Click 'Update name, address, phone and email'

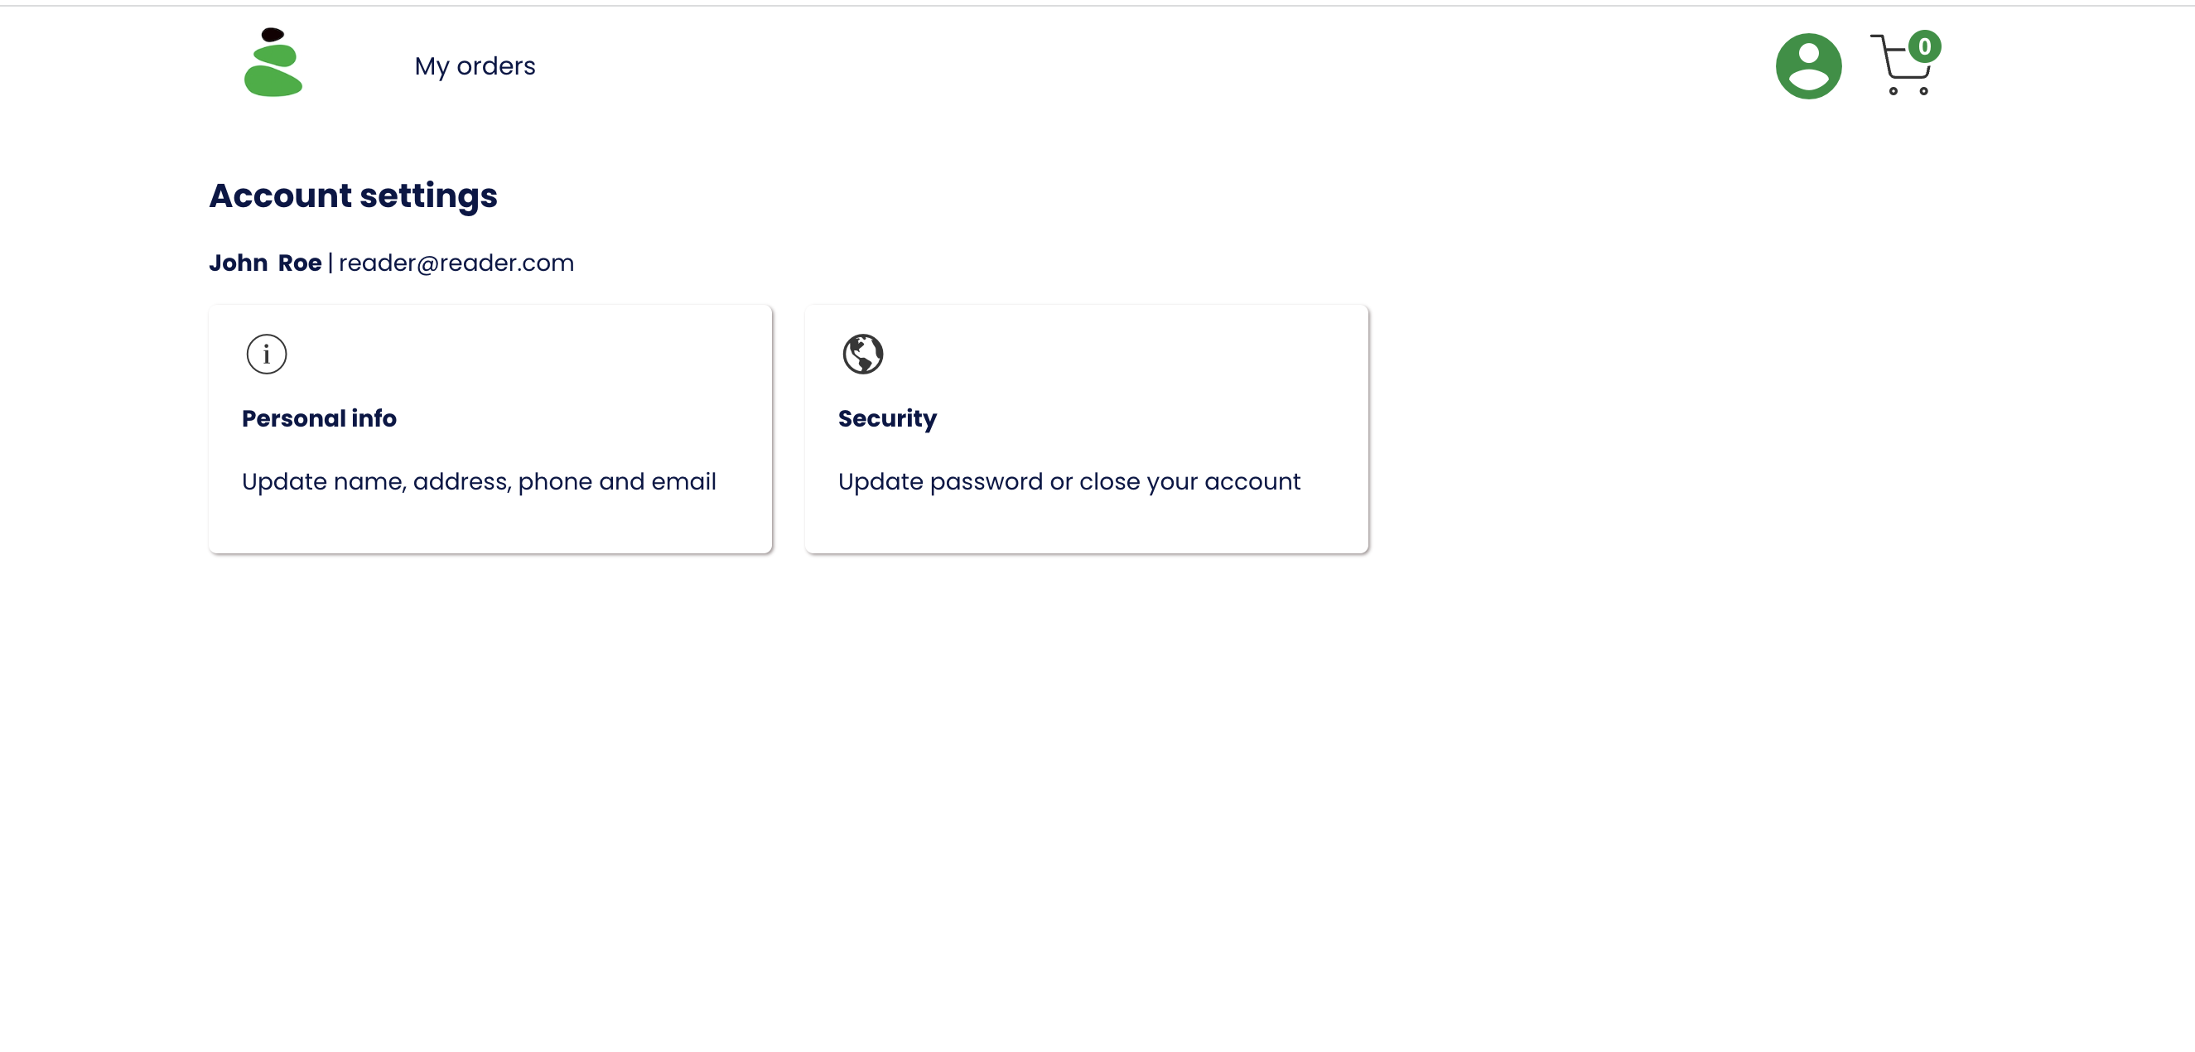[479, 481]
